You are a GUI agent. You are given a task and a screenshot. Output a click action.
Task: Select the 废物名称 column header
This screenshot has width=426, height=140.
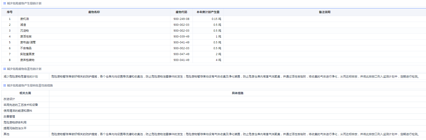(94, 12)
